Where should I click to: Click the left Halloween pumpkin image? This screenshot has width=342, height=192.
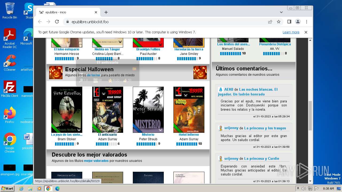point(56,73)
